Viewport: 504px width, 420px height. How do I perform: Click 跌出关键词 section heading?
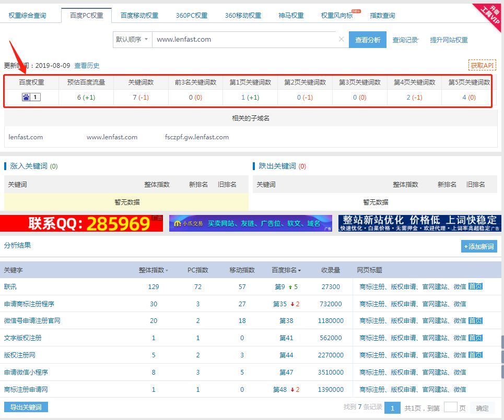tap(277, 166)
